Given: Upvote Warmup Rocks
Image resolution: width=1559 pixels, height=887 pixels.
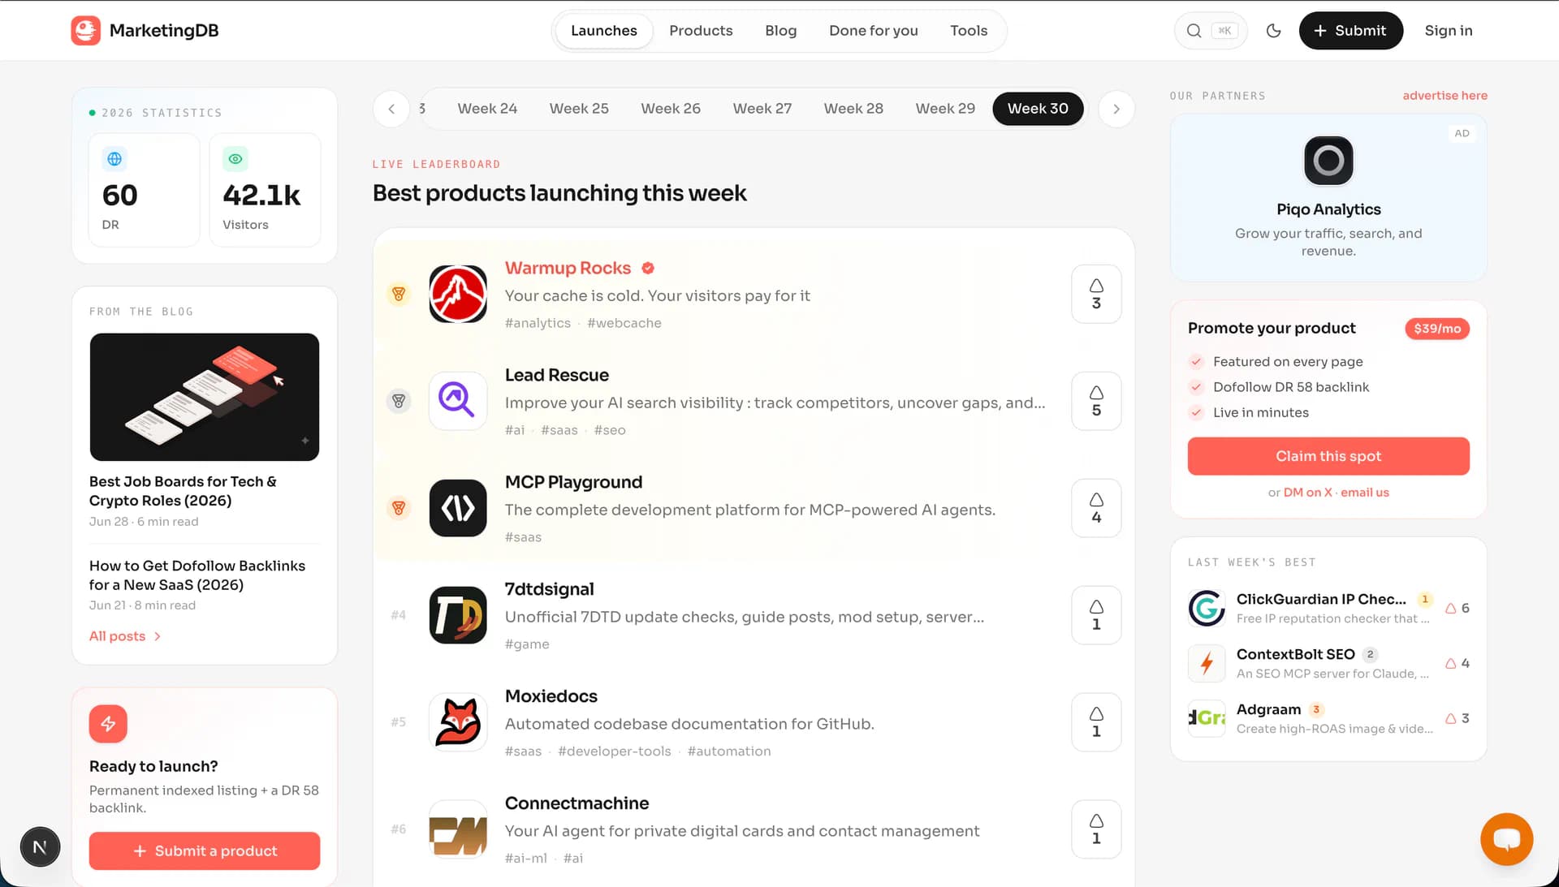Looking at the screenshot, I should pos(1096,294).
